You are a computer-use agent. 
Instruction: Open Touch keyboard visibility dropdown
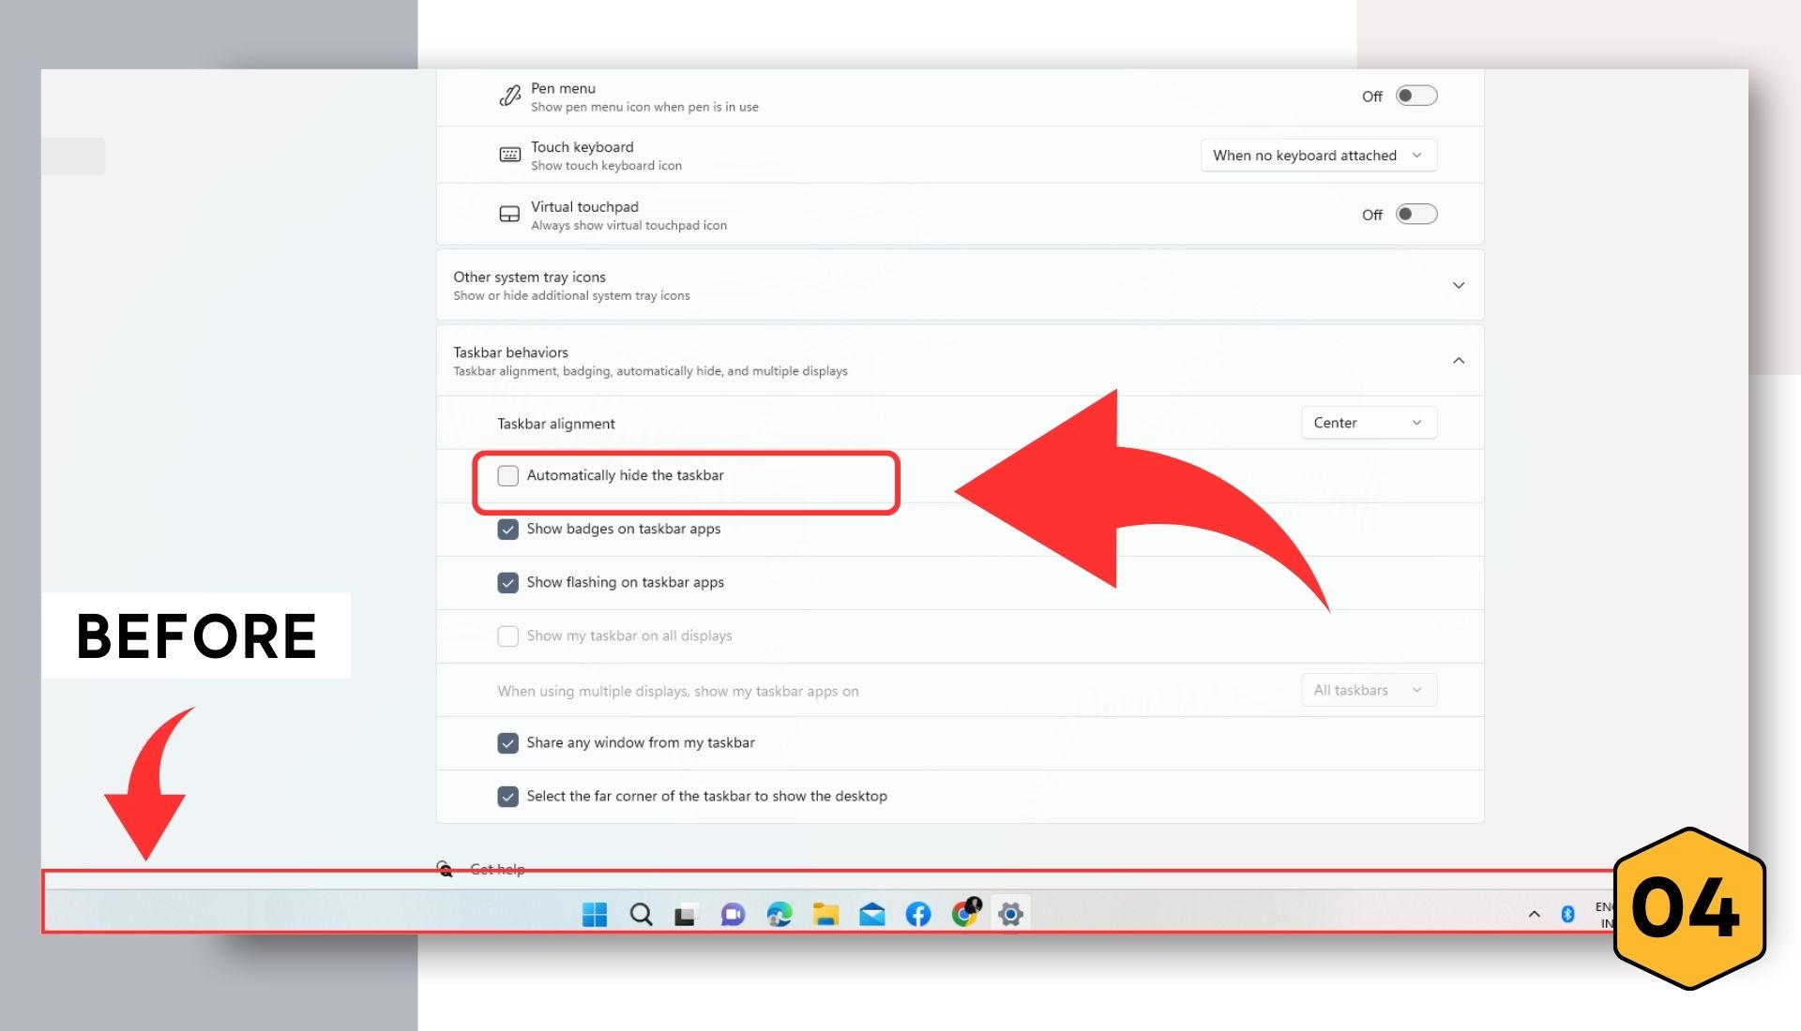click(1318, 156)
